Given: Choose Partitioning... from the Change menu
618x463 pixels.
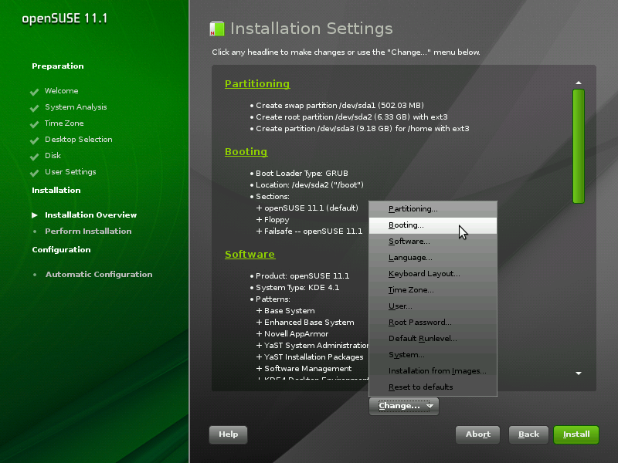Looking at the screenshot, I should (433, 209).
